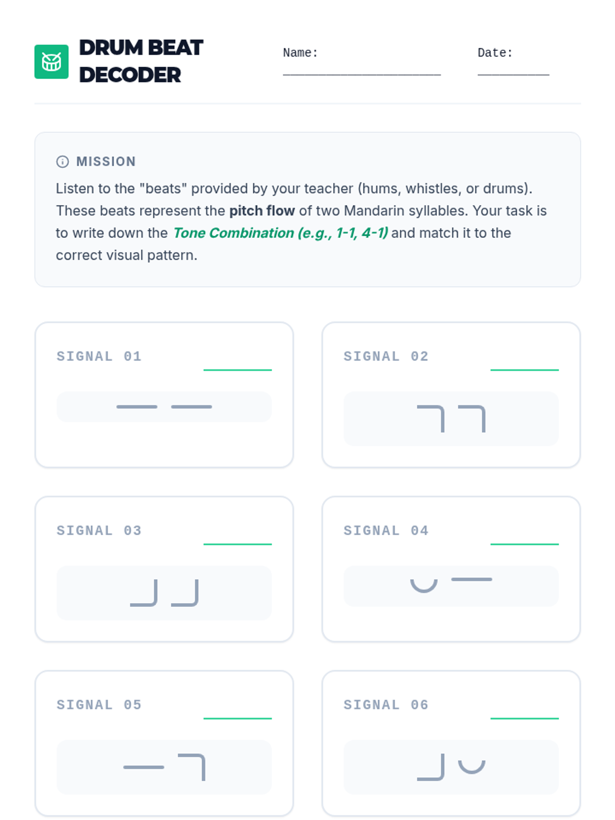The height and width of the screenshot is (820, 615).
Task: Select the flat-flat tone pattern in Signal 01
Action: point(164,407)
